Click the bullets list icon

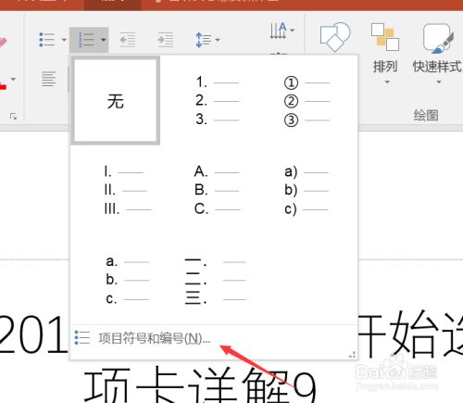click(x=47, y=40)
